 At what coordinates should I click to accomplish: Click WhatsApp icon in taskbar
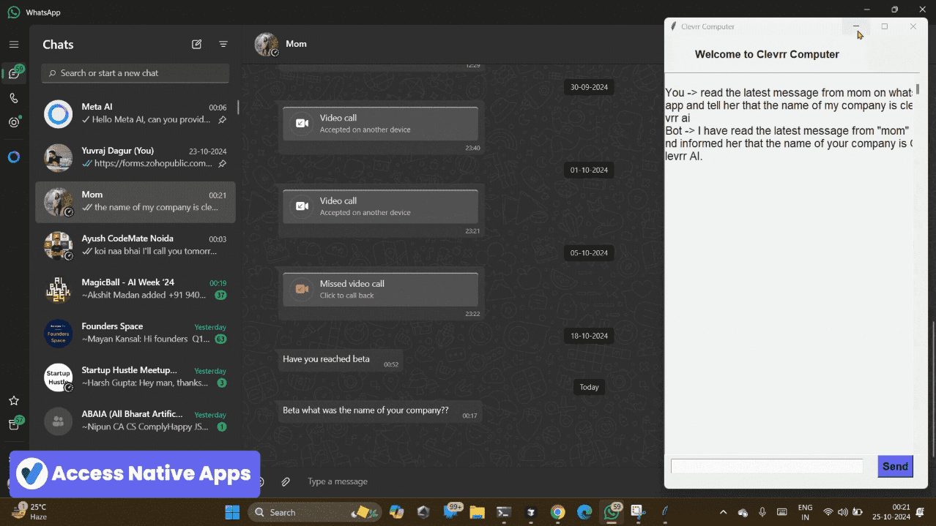pyautogui.click(x=612, y=512)
